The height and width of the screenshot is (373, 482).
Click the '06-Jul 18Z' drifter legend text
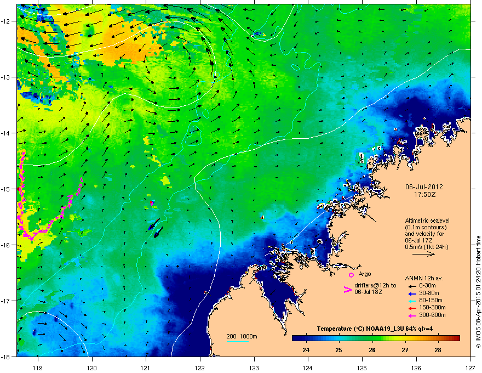point(368,292)
